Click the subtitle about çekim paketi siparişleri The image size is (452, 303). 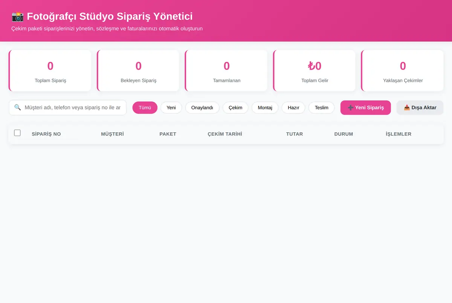pyautogui.click(x=107, y=29)
